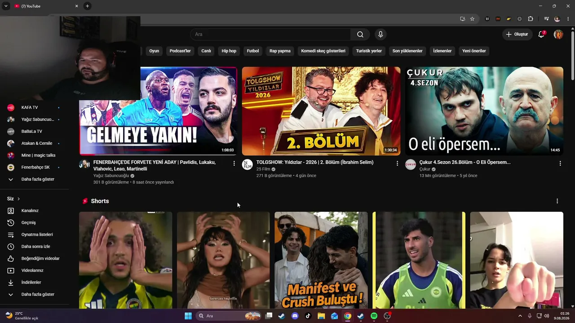Select the Komedi skeç gösterileri chip
This screenshot has width=575, height=323.
click(x=323, y=51)
